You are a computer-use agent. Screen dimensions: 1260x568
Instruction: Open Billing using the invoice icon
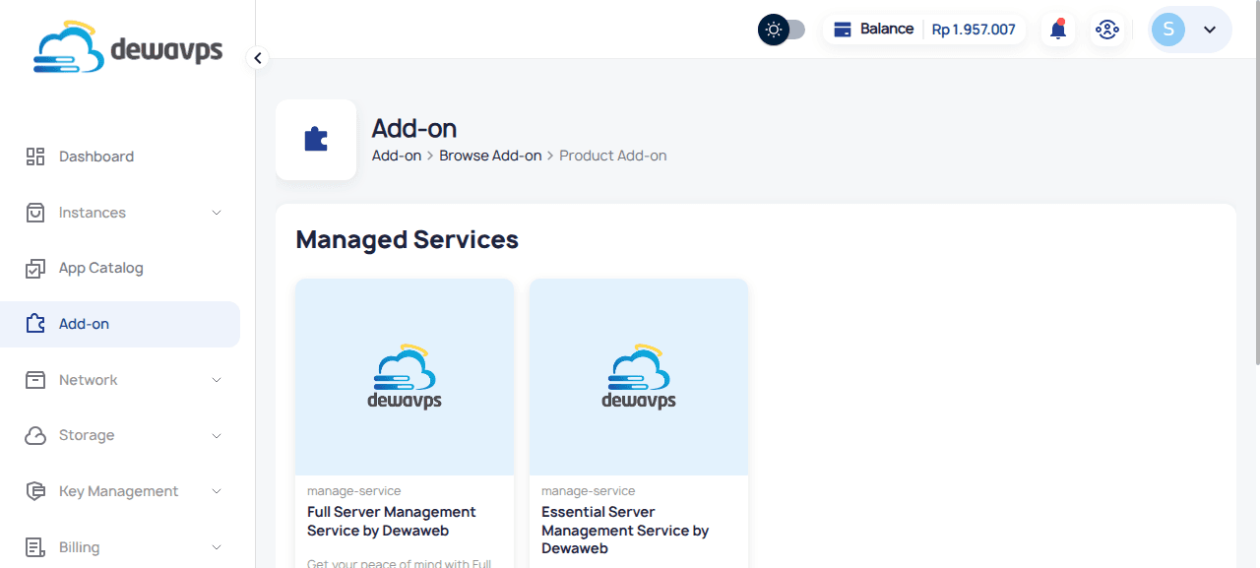pos(35,546)
